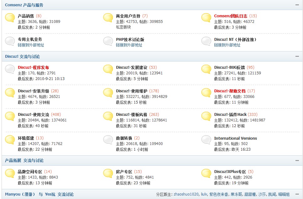Screen dimensions: 303x199
Task: View moderator 甜甜糖's profile
Action: pyautogui.click(x=250, y=194)
